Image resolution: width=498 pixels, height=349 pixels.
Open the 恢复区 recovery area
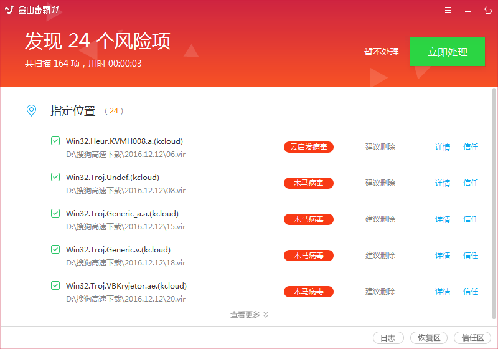click(x=429, y=338)
